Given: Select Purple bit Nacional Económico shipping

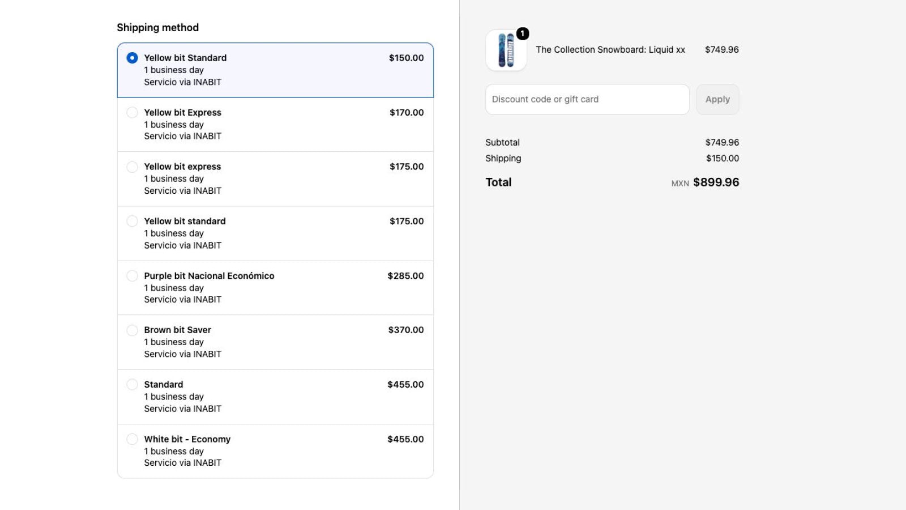Looking at the screenshot, I should [x=132, y=276].
